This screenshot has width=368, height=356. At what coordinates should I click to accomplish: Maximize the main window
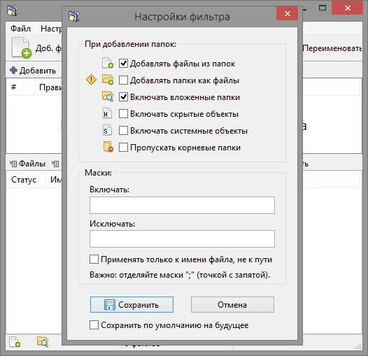point(323,8)
